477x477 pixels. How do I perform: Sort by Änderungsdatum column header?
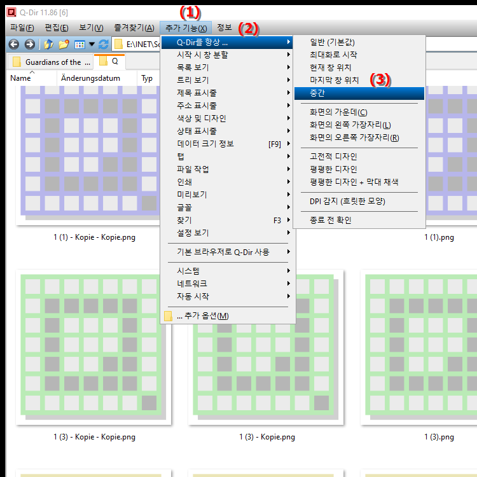tap(97, 78)
